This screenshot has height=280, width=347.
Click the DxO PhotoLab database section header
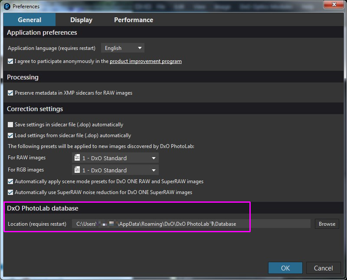(43, 208)
